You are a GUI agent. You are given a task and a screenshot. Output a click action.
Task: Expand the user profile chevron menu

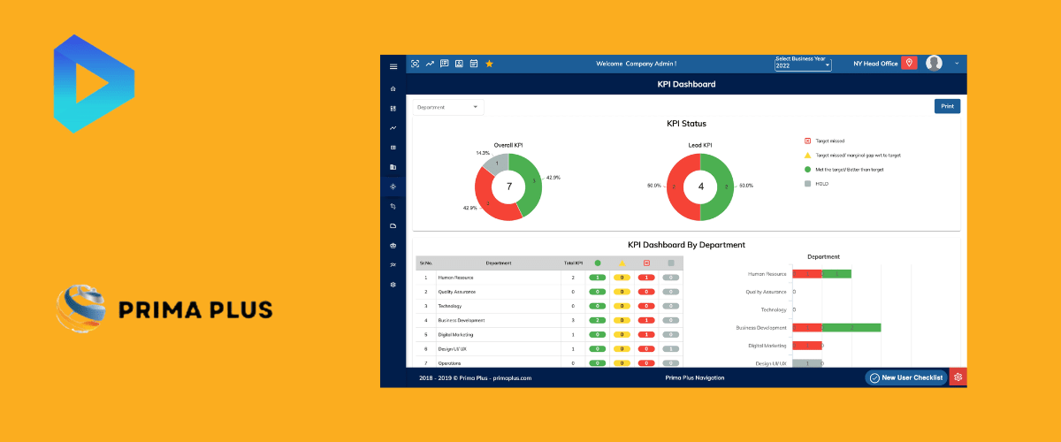click(x=957, y=64)
